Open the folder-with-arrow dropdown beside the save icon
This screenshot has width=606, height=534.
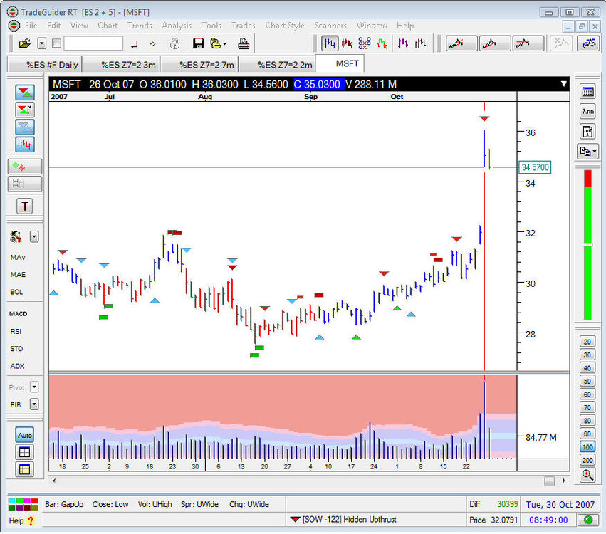219,43
